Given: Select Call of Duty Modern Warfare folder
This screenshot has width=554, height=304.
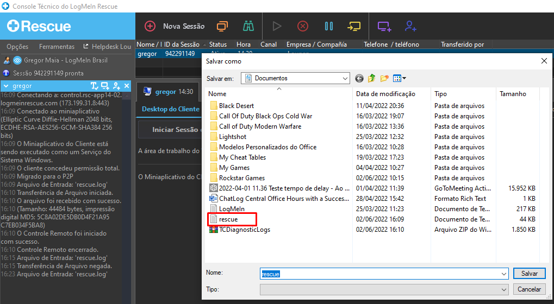Looking at the screenshot, I should [x=260, y=126].
